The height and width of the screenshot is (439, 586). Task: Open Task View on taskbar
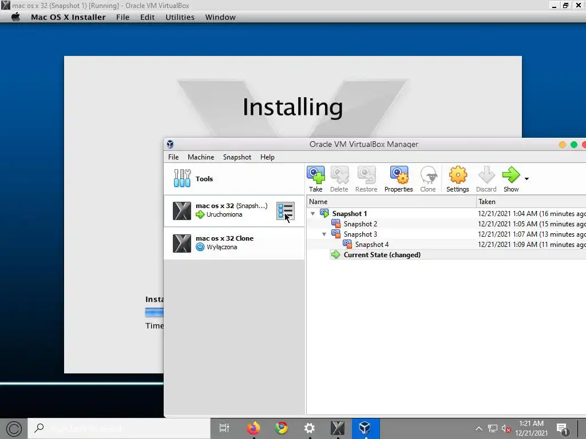224,428
